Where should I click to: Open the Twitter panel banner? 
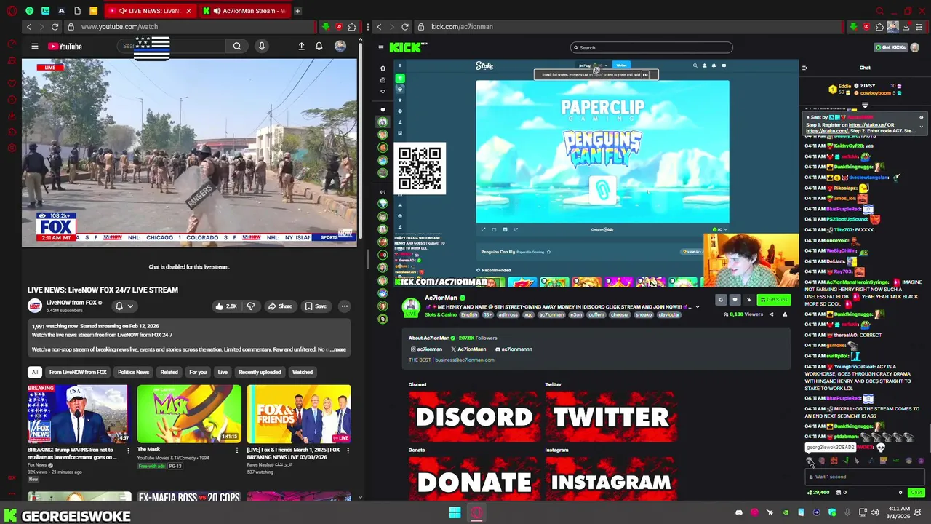point(611,417)
